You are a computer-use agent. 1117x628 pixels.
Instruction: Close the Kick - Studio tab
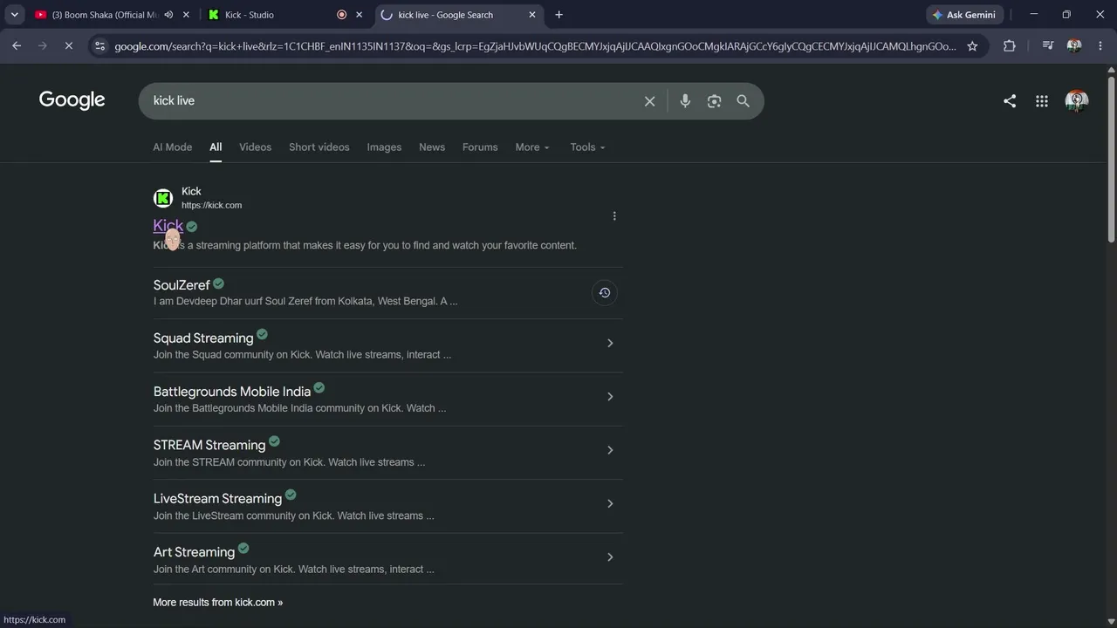pyautogui.click(x=359, y=15)
